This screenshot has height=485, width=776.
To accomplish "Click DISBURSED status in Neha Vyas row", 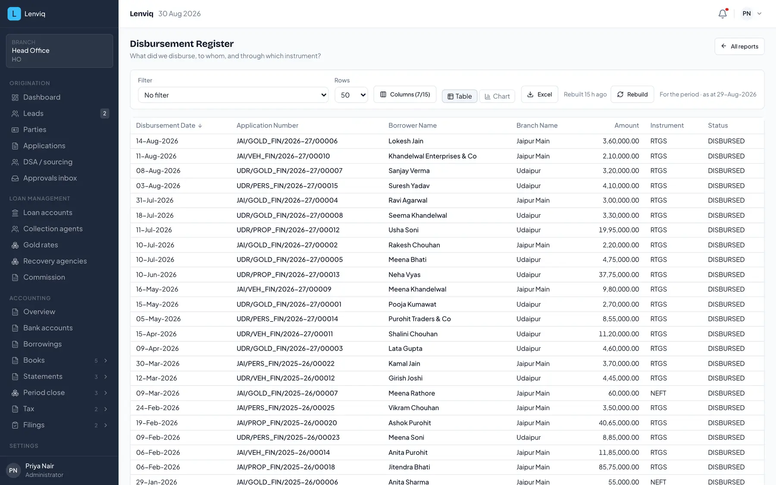I will pos(726,275).
